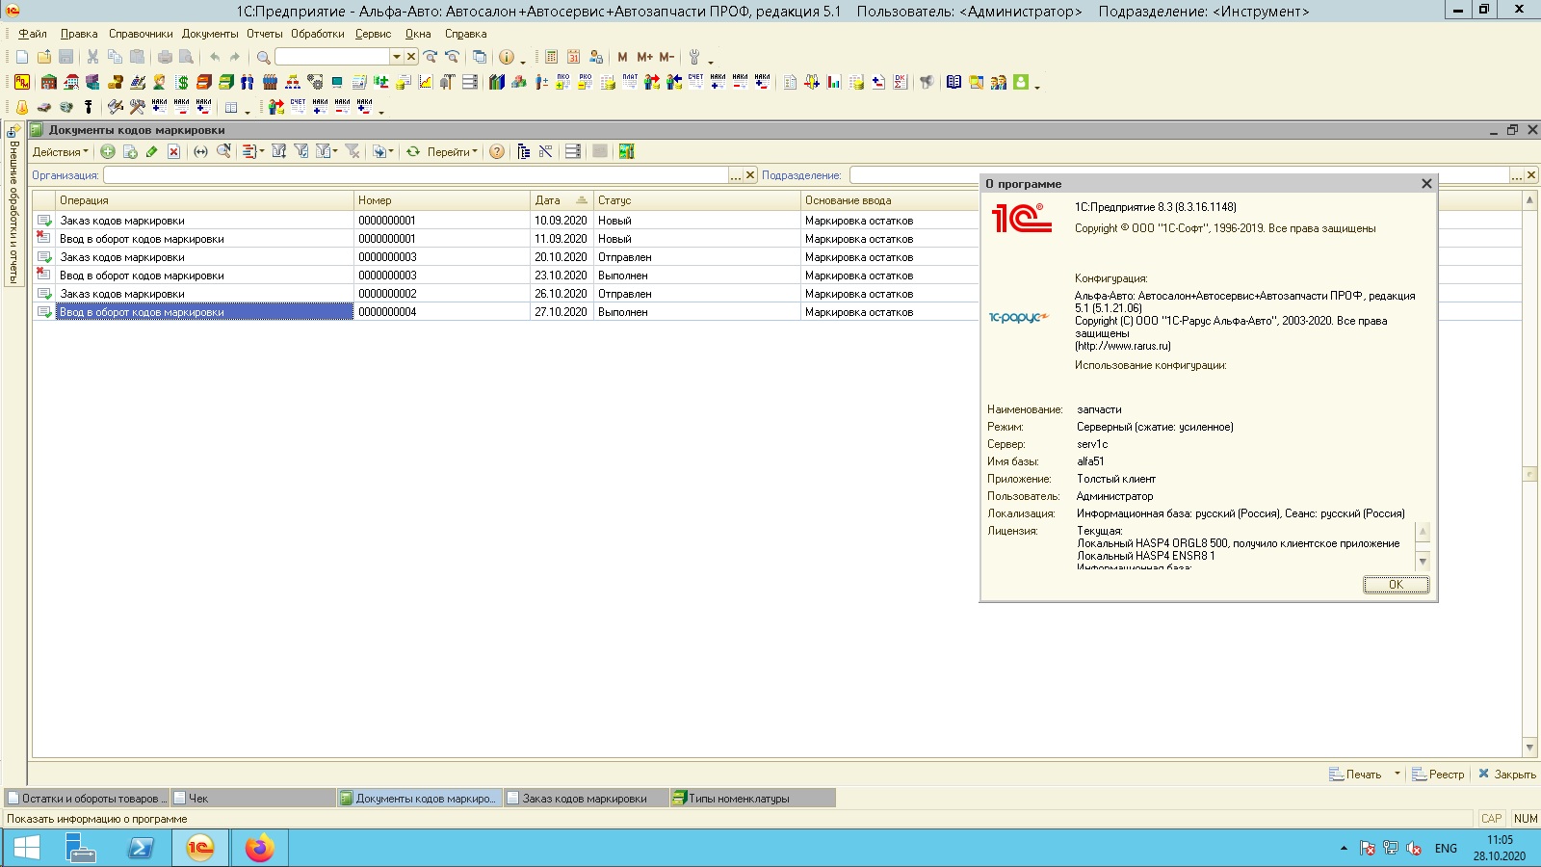Click the Дата column header
The height and width of the screenshot is (867, 1541).
click(562, 200)
